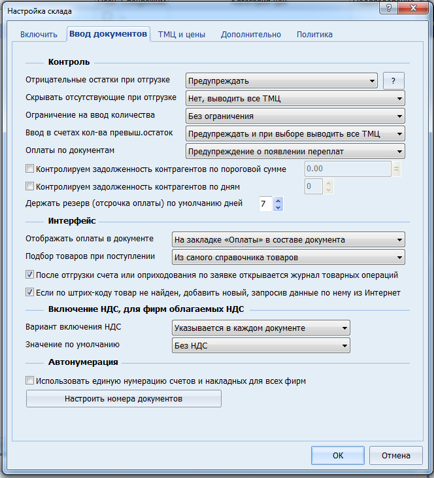Screen dimensions: 434x478
Task: Expand the Оплаты по документам dropdown
Action: [295, 152]
